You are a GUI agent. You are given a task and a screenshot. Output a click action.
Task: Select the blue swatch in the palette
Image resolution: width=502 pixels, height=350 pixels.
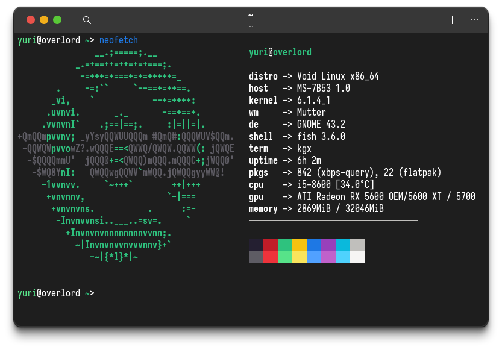(314, 244)
